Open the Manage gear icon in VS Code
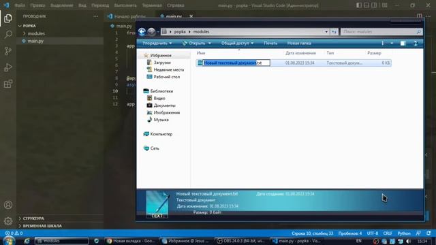 pyautogui.click(x=8, y=221)
